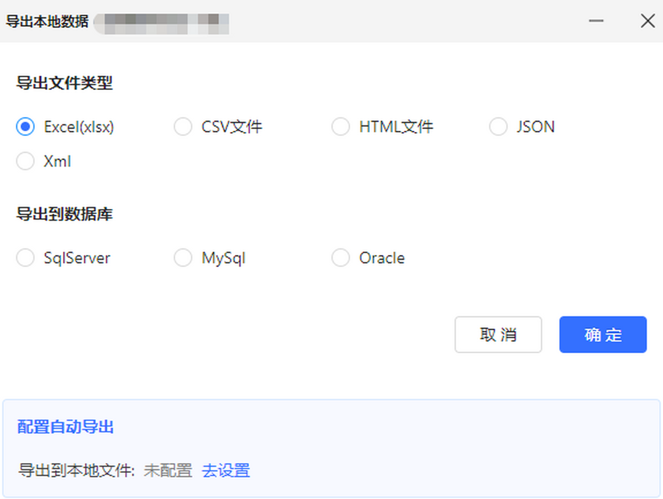This screenshot has width=663, height=499.
Task: Choose SqlServer as the export database
Action: point(25,257)
